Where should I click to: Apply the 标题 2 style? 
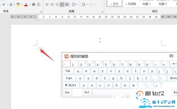(x=163, y=4)
